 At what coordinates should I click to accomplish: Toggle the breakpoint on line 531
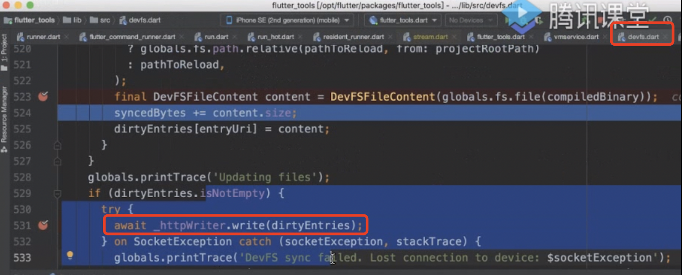[x=43, y=225]
